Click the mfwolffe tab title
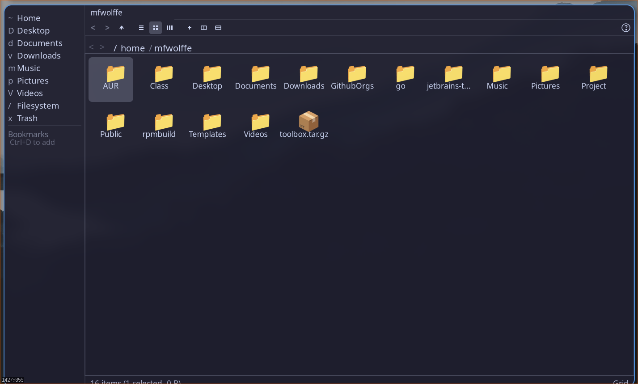 [106, 13]
